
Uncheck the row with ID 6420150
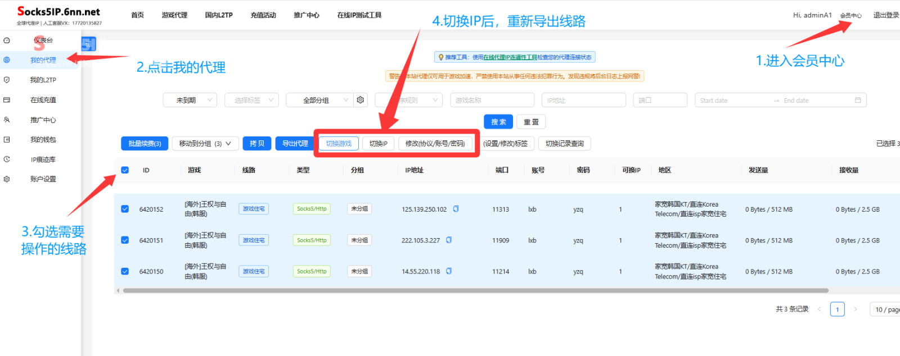[125, 271]
